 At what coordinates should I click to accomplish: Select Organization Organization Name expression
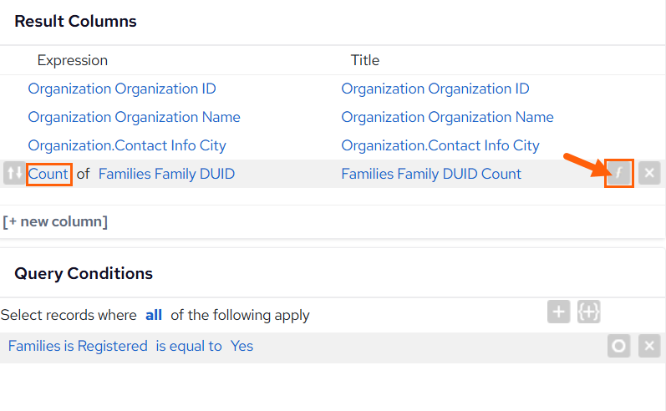tap(135, 117)
